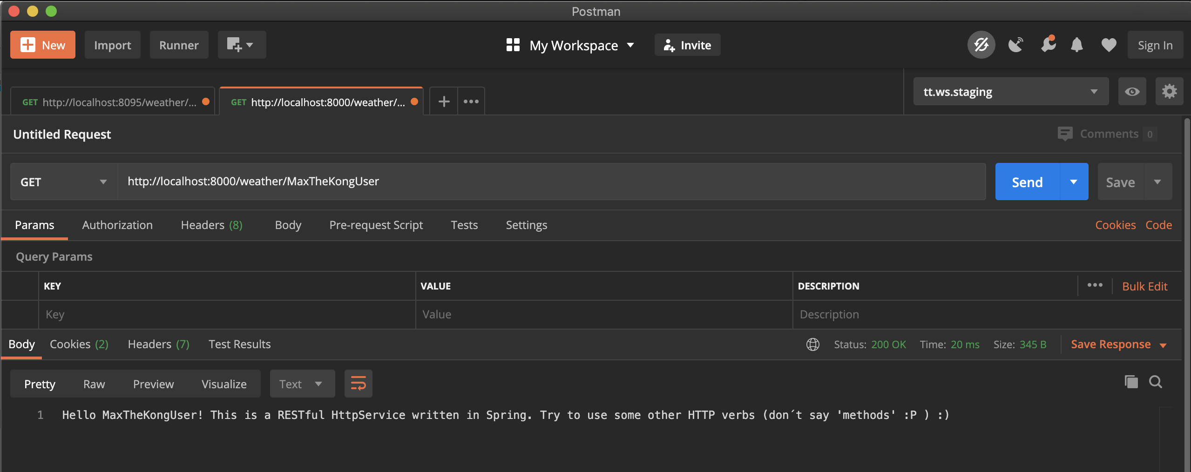
Task: Click the Bulk Edit link
Action: (x=1144, y=286)
